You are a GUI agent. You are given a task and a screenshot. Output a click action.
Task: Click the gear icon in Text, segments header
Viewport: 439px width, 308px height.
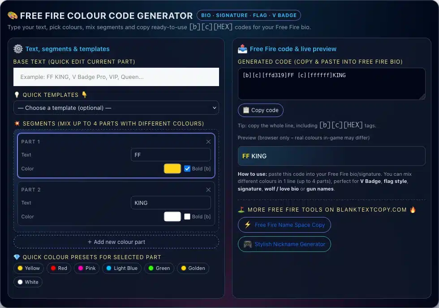point(18,49)
